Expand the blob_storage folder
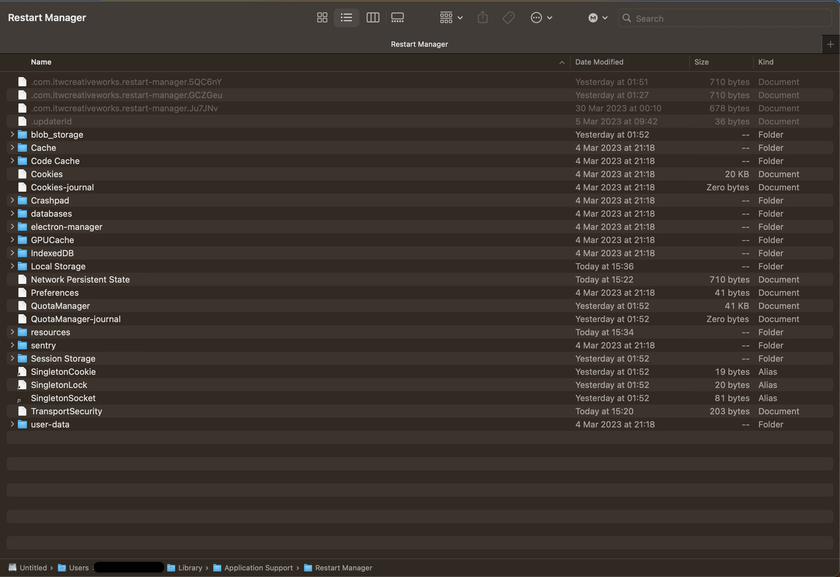Viewport: 840px width, 577px height. (x=12, y=135)
